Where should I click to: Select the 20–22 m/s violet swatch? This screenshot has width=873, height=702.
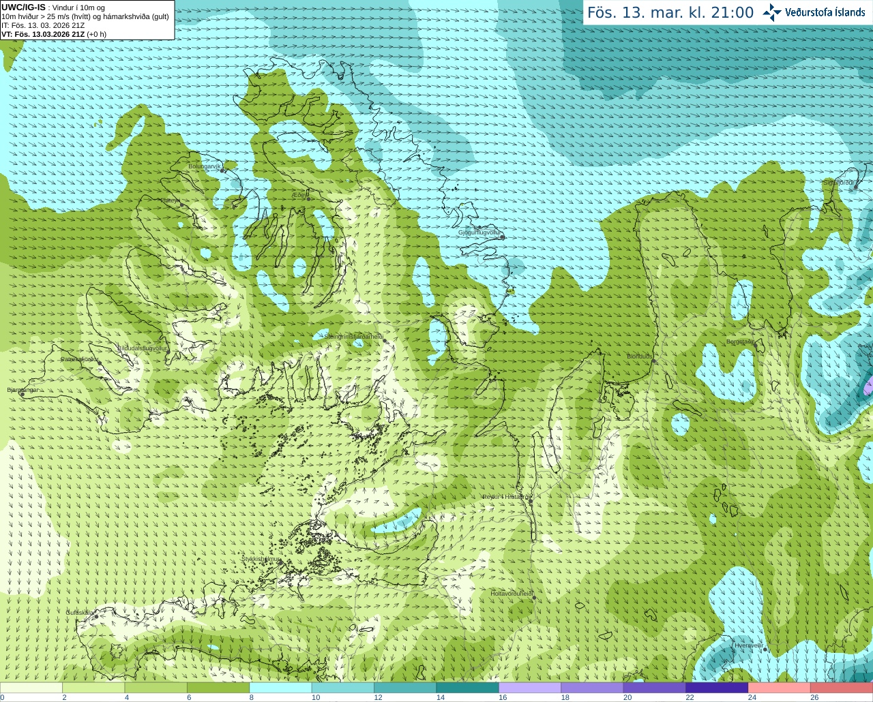click(x=654, y=688)
